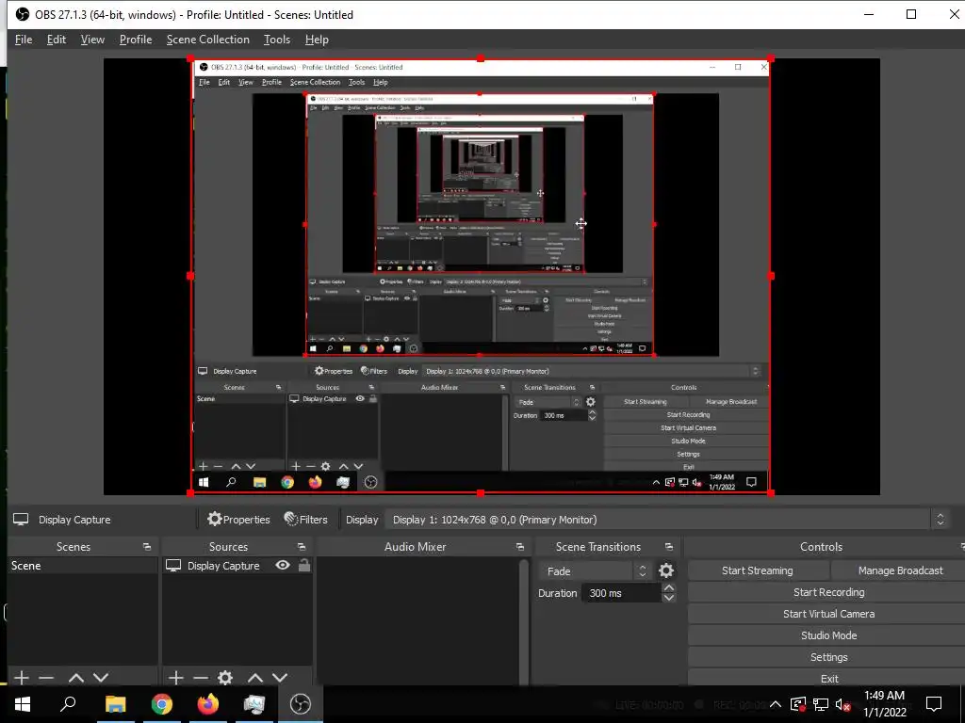
Task: Move scene down in Scenes list
Action: (101, 678)
